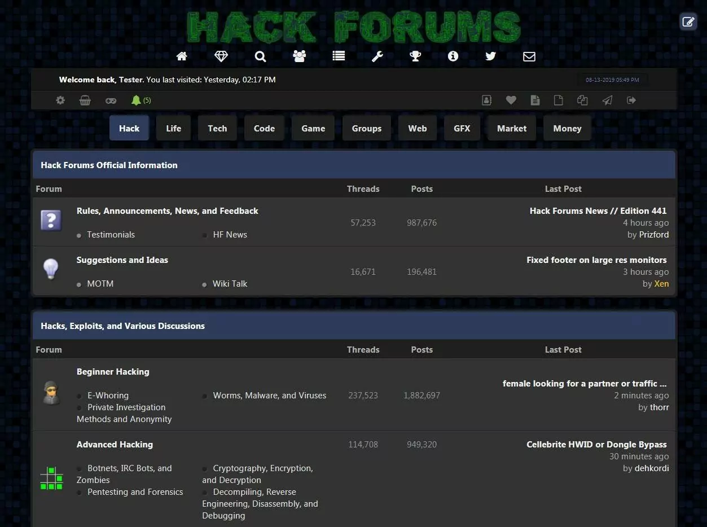
Task: Select the Game category tab
Action: 313,128
